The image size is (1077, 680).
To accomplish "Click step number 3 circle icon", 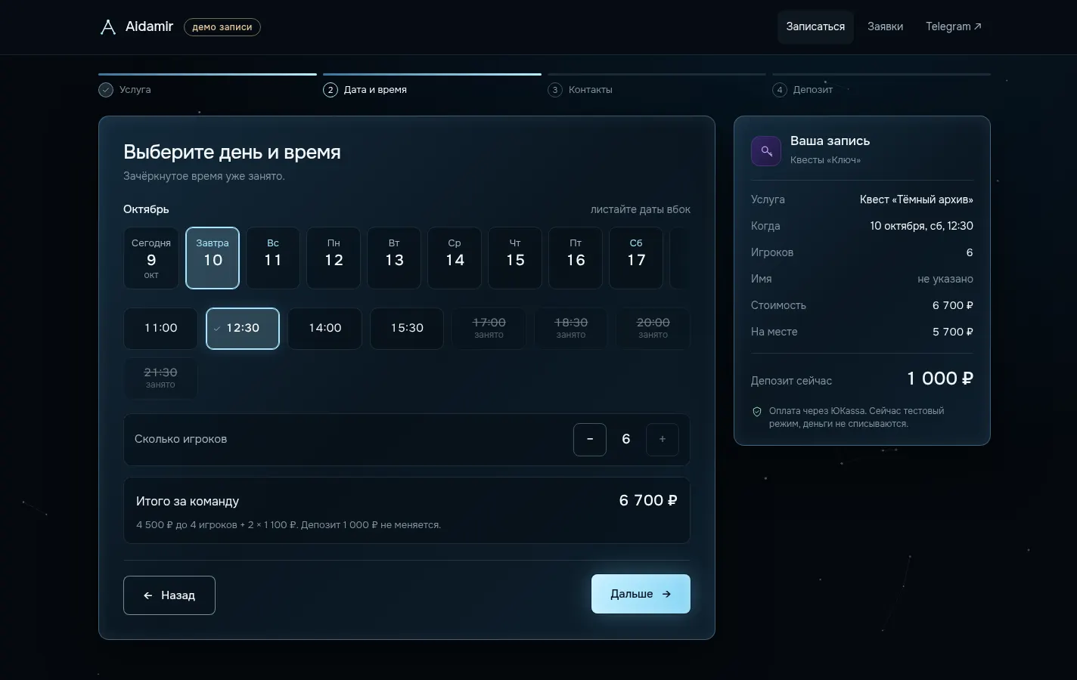I will 555,90.
